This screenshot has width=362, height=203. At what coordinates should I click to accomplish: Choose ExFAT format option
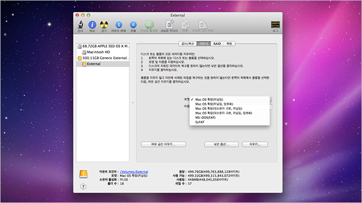(229, 122)
